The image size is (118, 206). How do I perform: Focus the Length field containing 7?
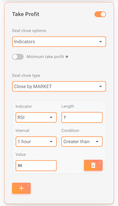pos(82,118)
